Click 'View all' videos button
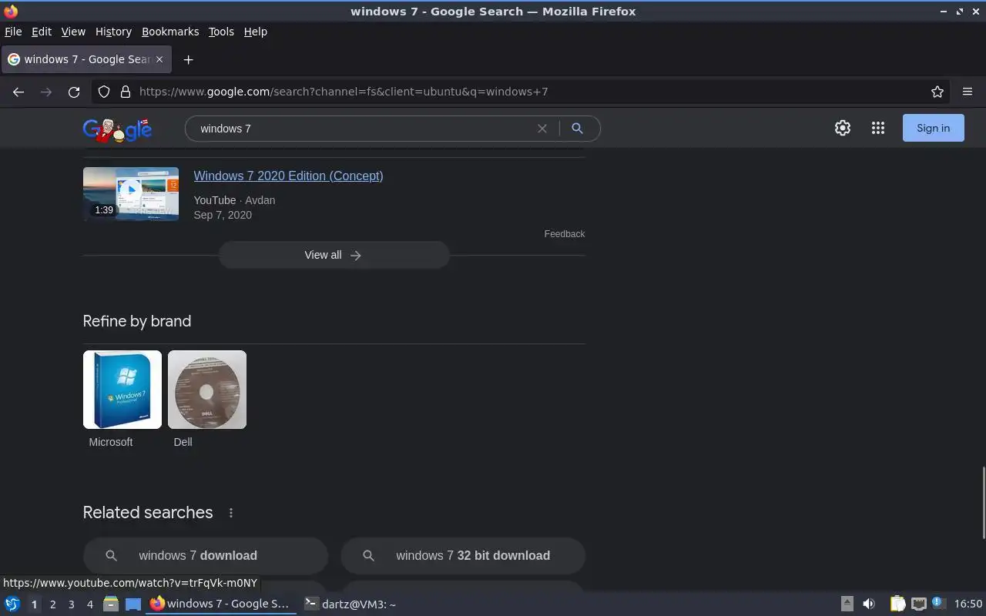 tap(334, 255)
